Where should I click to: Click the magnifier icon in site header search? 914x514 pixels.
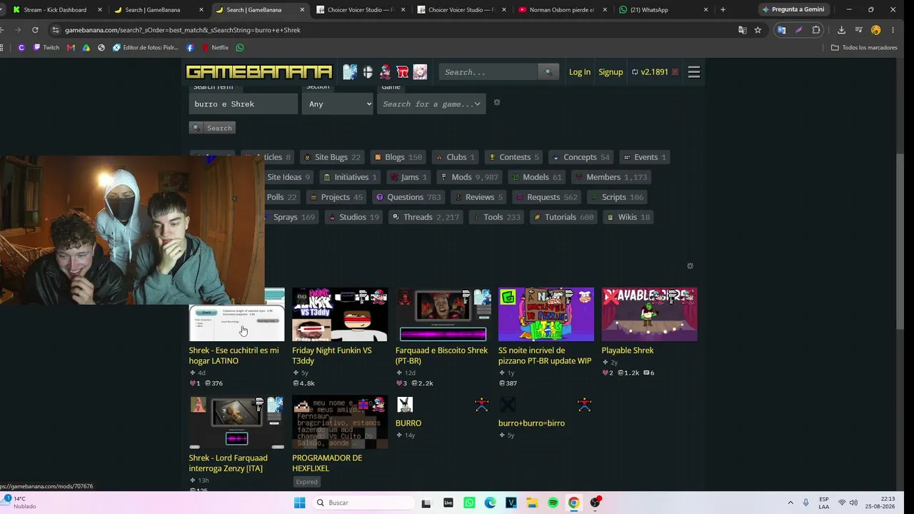click(548, 72)
